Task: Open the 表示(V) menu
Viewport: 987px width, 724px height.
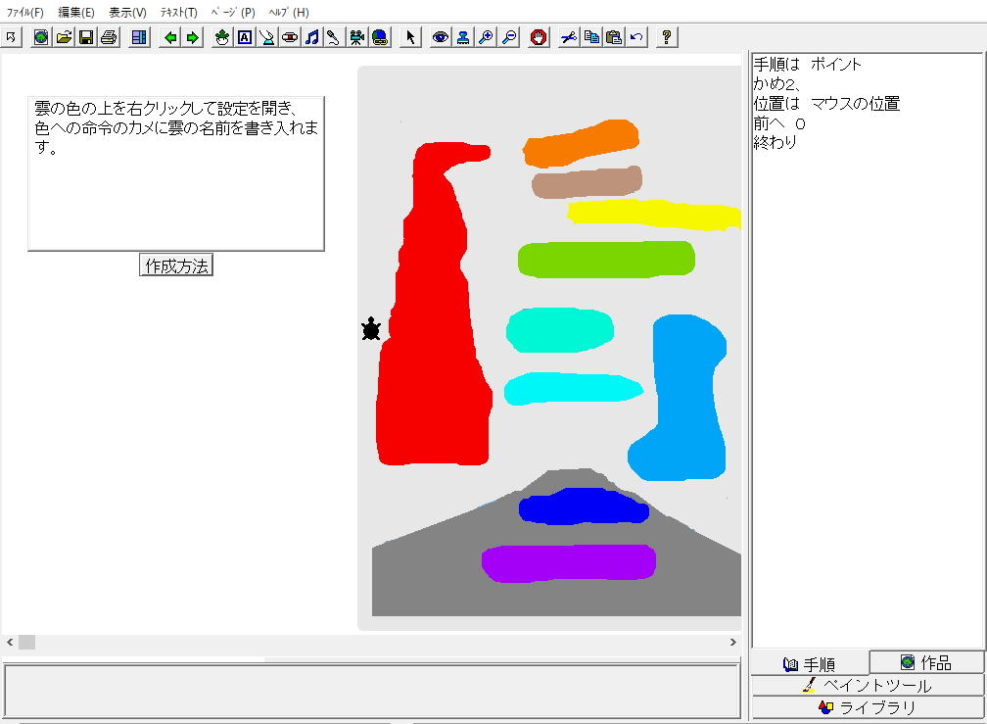Action: [127, 13]
